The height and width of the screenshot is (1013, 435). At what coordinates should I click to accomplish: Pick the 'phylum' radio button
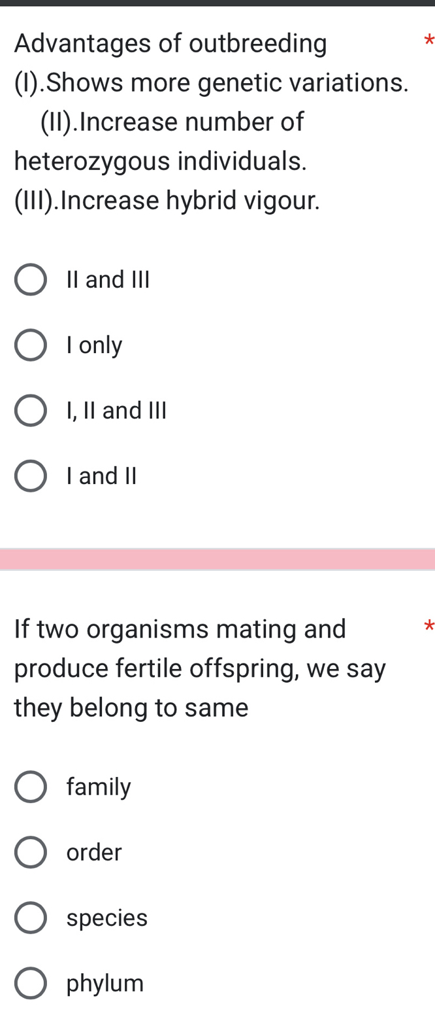[30, 983]
